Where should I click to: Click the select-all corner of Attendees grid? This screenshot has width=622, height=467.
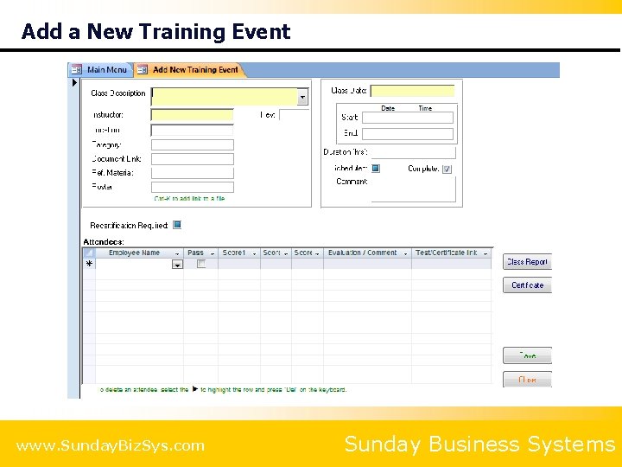(x=89, y=253)
